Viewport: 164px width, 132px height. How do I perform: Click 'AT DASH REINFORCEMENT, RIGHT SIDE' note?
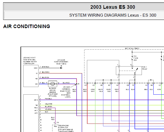click(61, 62)
